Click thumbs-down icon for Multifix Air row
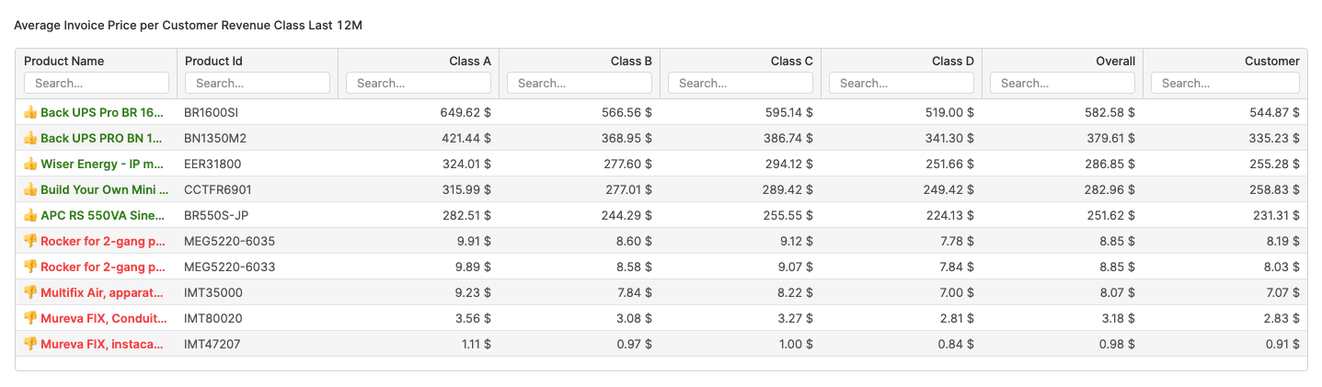Image resolution: width=1322 pixels, height=387 pixels. coord(29,292)
